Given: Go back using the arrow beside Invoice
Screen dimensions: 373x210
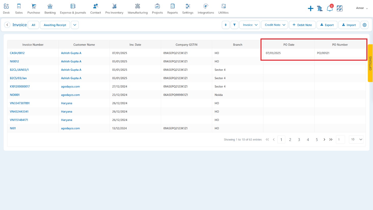Looking at the screenshot, I should click(7, 25).
